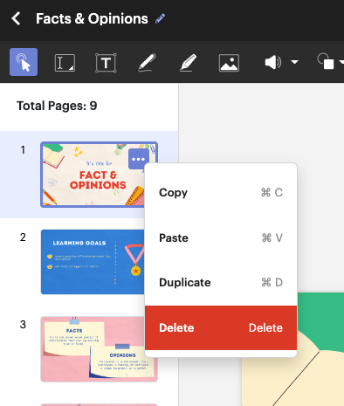Open page 1 three-dots options button
This screenshot has height=406, width=344.
(139, 159)
